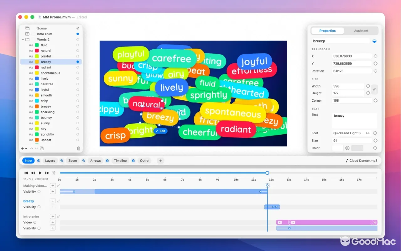The width and height of the screenshot is (401, 251).
Task: Click the playback scrubber handle
Action: [267, 173]
